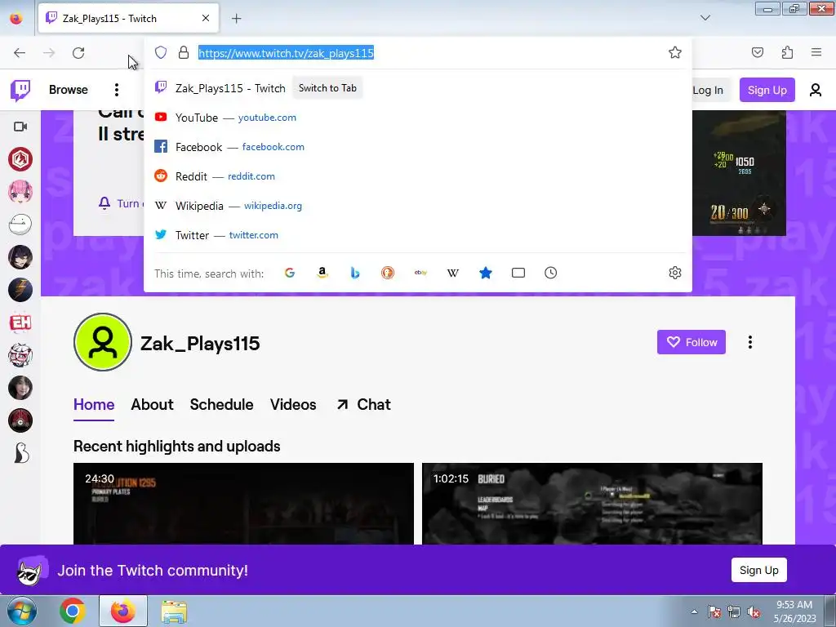Search with Bing from the one-off icons
This screenshot has width=836, height=627.
click(355, 273)
